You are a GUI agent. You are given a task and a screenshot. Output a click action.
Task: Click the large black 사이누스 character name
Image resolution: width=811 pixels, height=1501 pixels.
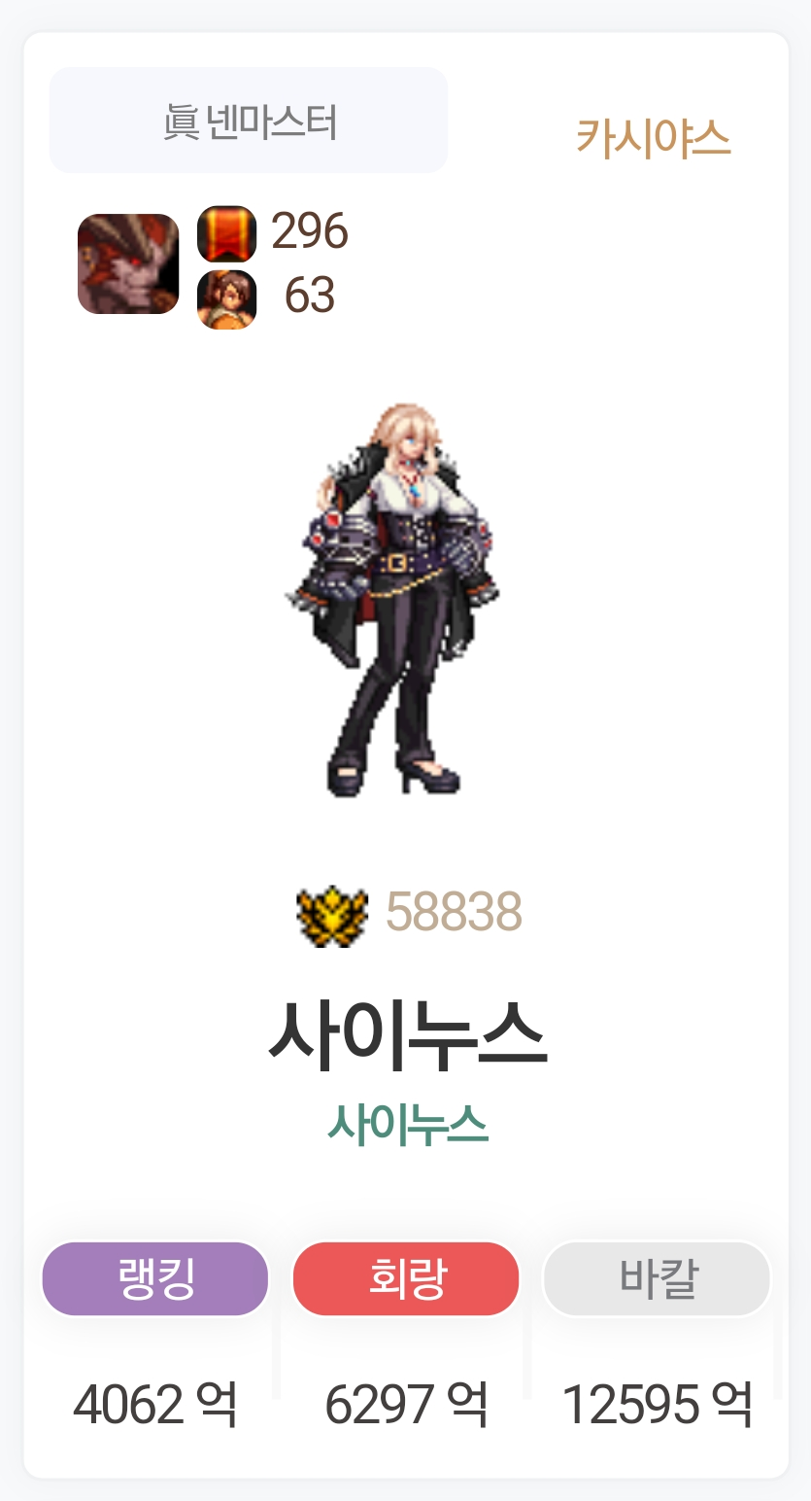click(x=407, y=1034)
